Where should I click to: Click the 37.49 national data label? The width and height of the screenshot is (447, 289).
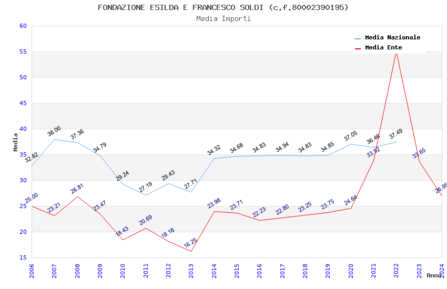[x=396, y=133]
